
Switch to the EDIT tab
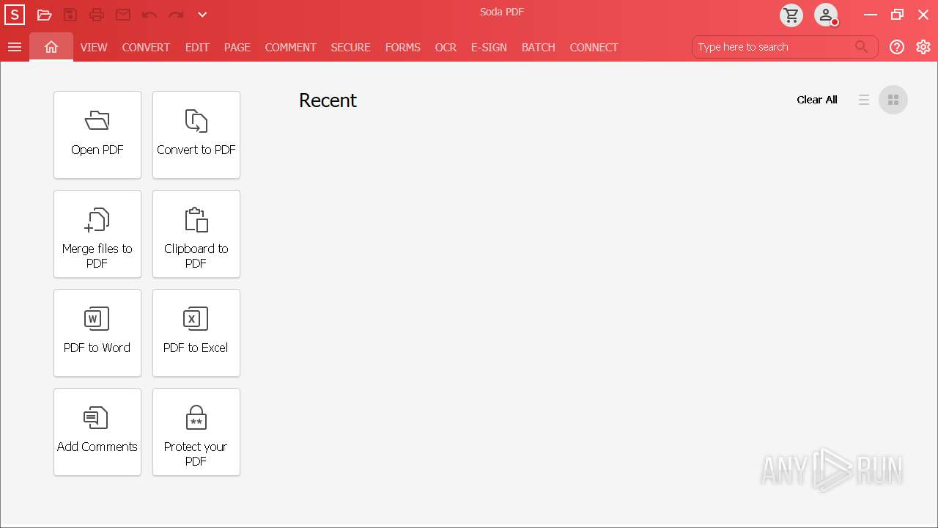tap(197, 47)
